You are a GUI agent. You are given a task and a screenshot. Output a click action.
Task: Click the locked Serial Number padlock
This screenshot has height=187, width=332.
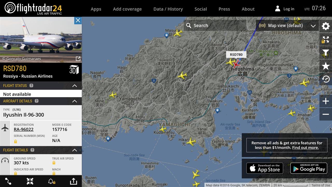pos(16,141)
